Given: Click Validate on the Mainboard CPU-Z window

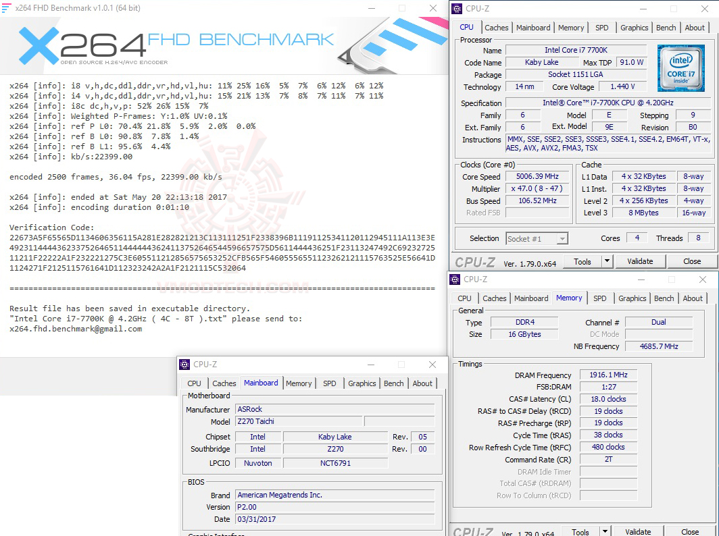Looking at the screenshot, I should click(638, 531).
